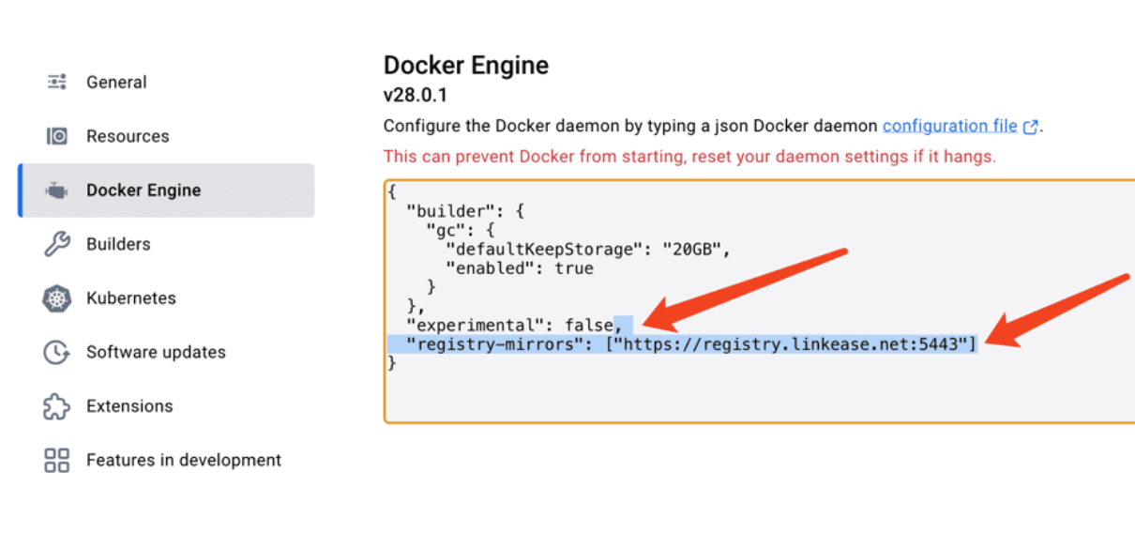1135x533 pixels.
Task: Click the Kubernetes helm wheel icon
Action: [57, 298]
